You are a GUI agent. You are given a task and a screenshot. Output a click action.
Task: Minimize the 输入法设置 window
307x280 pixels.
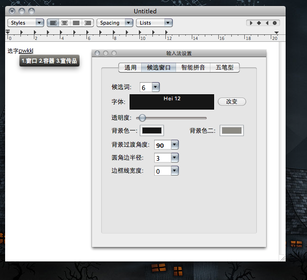106,53
